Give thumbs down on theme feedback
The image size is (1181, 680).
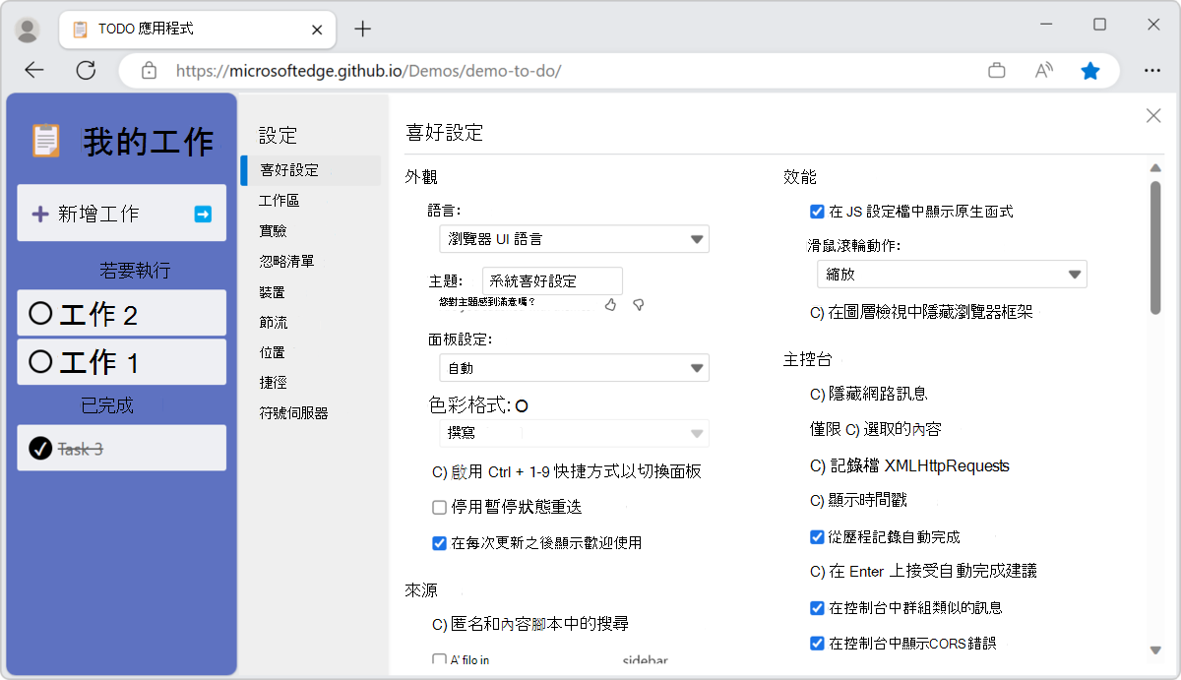pos(638,305)
